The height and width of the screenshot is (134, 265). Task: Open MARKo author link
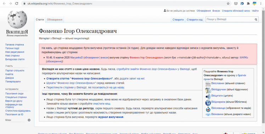click(244, 57)
